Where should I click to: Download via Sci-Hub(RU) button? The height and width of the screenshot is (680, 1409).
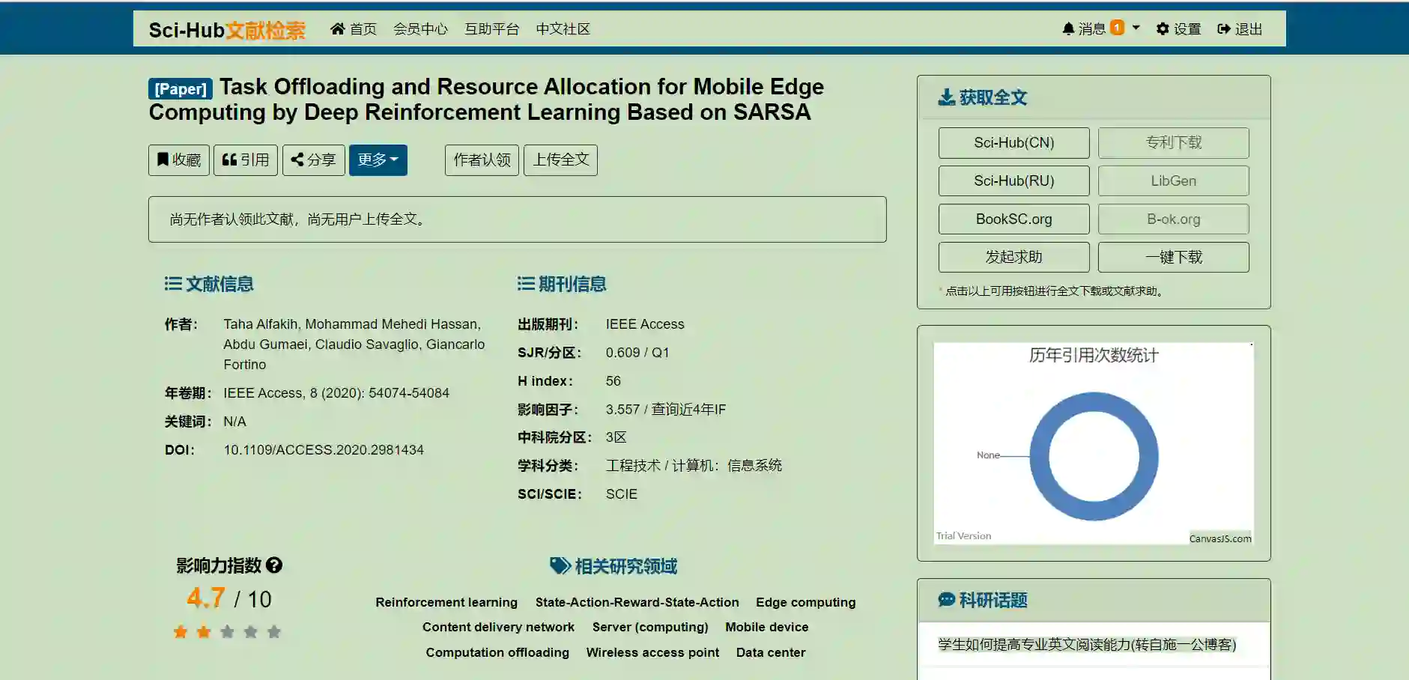tap(1014, 181)
